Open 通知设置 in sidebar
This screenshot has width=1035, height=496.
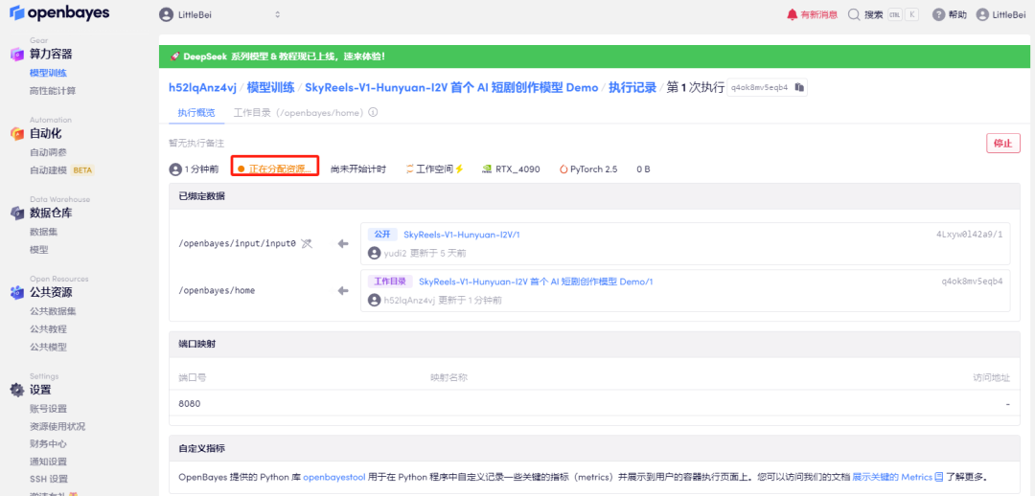pyautogui.click(x=48, y=462)
